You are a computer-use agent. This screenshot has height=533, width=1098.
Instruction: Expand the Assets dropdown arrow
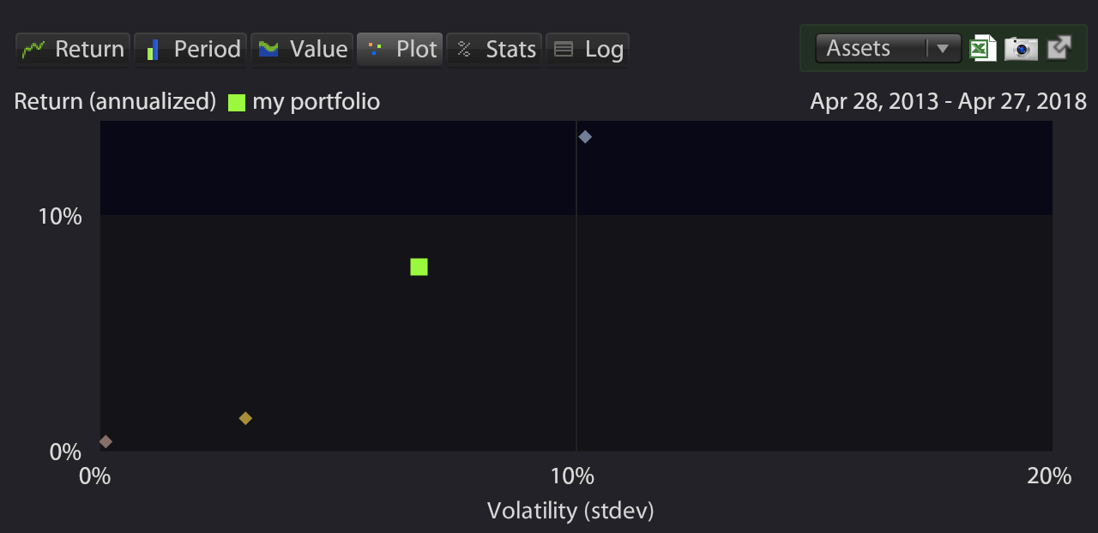point(942,49)
